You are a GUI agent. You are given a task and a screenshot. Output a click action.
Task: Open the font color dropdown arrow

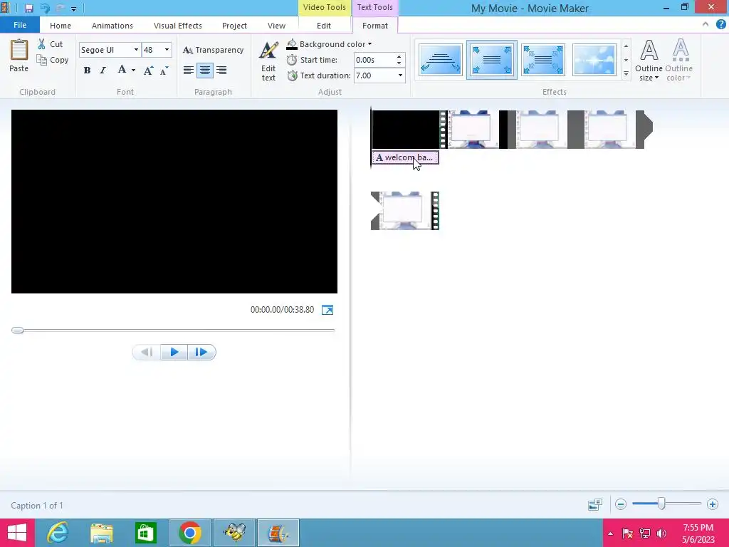[133, 71]
